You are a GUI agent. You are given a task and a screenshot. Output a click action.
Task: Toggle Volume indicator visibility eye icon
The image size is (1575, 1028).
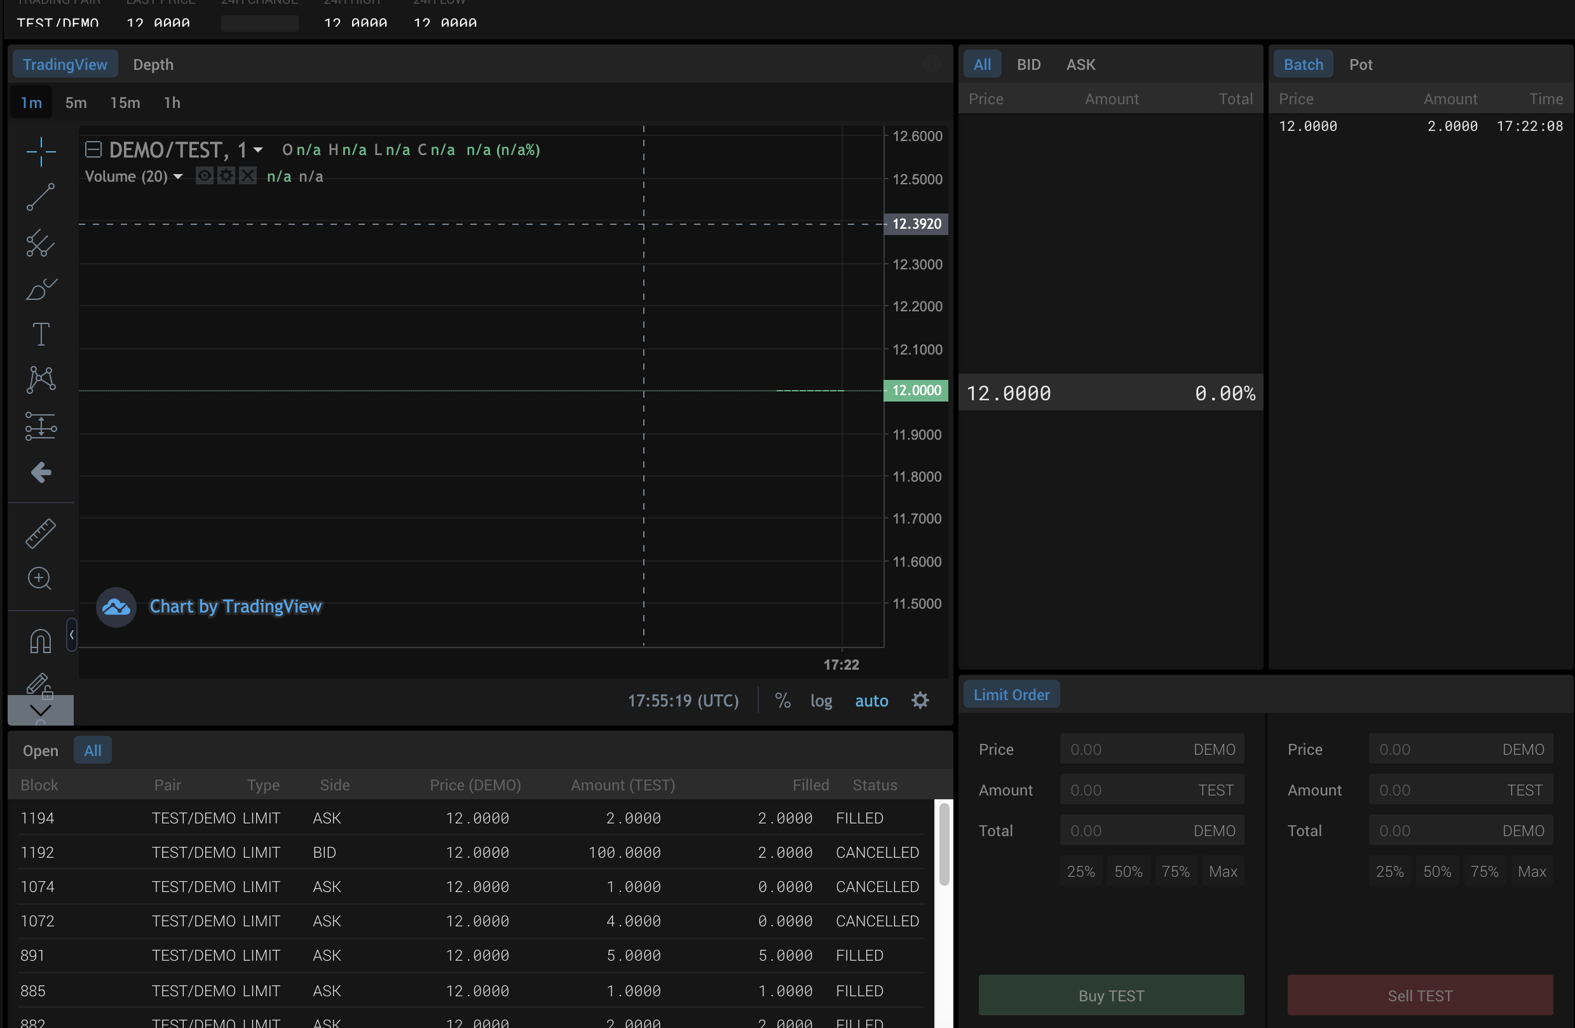click(205, 176)
